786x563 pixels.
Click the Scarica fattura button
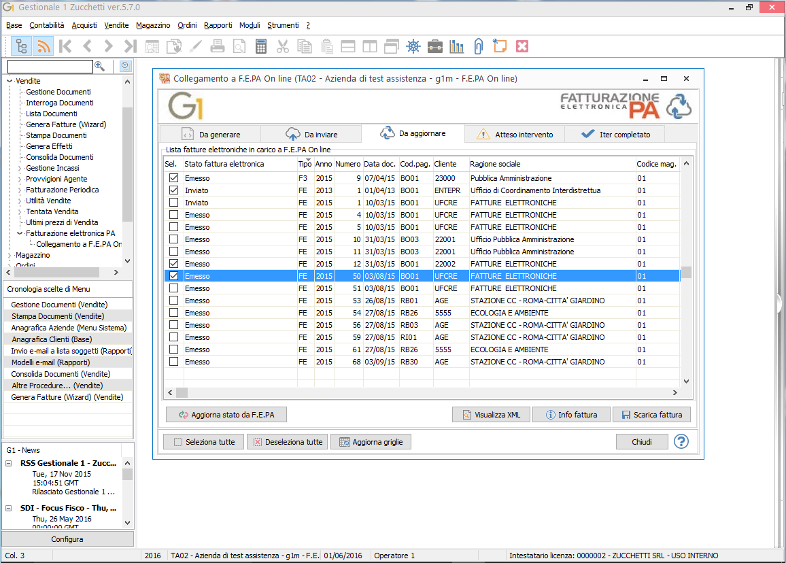point(651,415)
